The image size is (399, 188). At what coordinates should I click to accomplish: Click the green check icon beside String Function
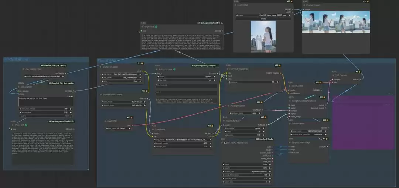click(x=174, y=69)
